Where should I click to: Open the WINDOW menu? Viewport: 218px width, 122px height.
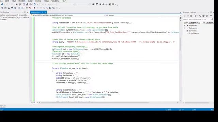[x=55, y=1]
